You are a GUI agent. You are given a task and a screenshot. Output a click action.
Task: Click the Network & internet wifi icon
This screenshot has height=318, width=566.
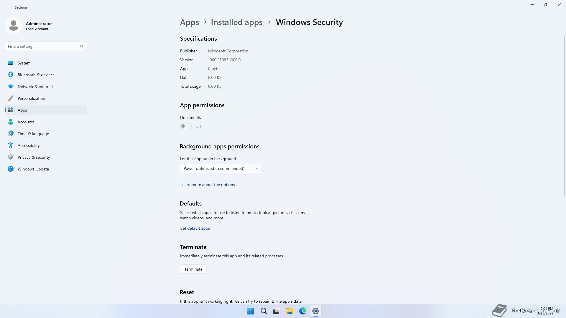coord(11,87)
